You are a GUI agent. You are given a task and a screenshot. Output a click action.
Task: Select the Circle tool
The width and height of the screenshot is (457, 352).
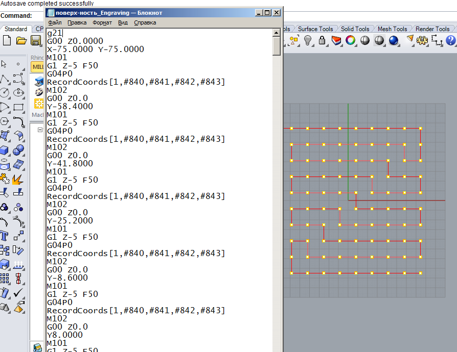[x=5, y=93]
